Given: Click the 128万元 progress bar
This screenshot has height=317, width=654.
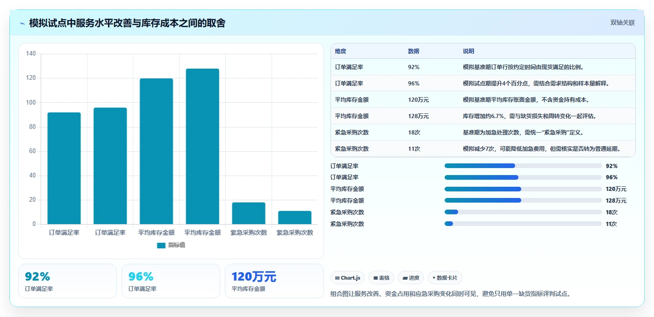Looking at the screenshot, I should (x=523, y=200).
